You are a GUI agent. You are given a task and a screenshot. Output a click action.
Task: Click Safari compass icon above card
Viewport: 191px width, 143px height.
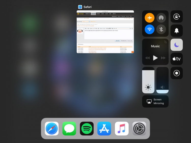point(80,7)
